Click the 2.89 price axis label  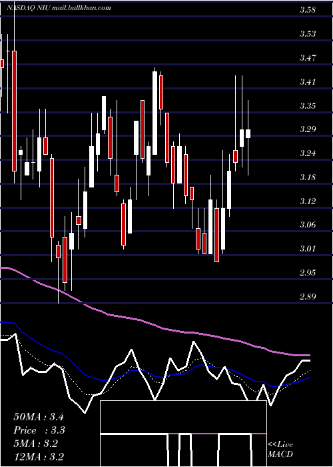pyautogui.click(x=308, y=296)
